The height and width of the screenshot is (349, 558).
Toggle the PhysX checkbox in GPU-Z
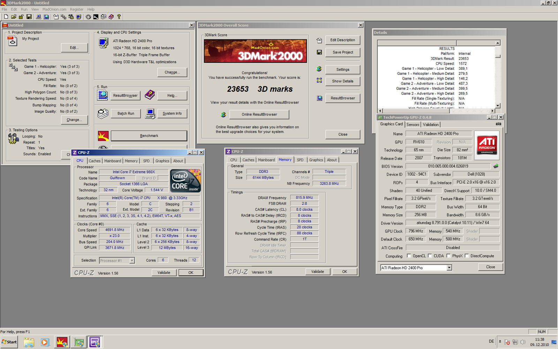448,256
